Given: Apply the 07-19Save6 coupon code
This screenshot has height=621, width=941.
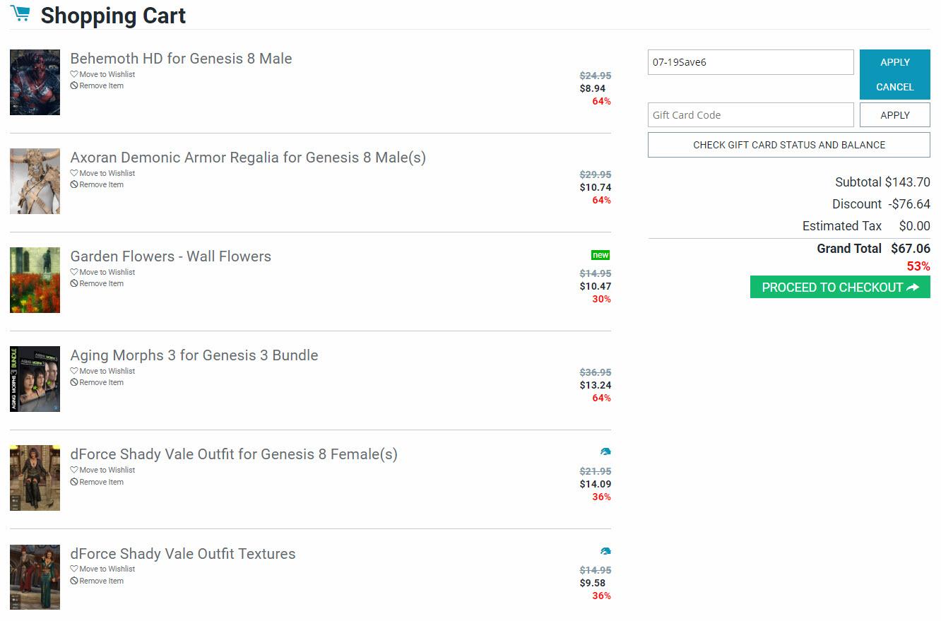Looking at the screenshot, I should 894,62.
